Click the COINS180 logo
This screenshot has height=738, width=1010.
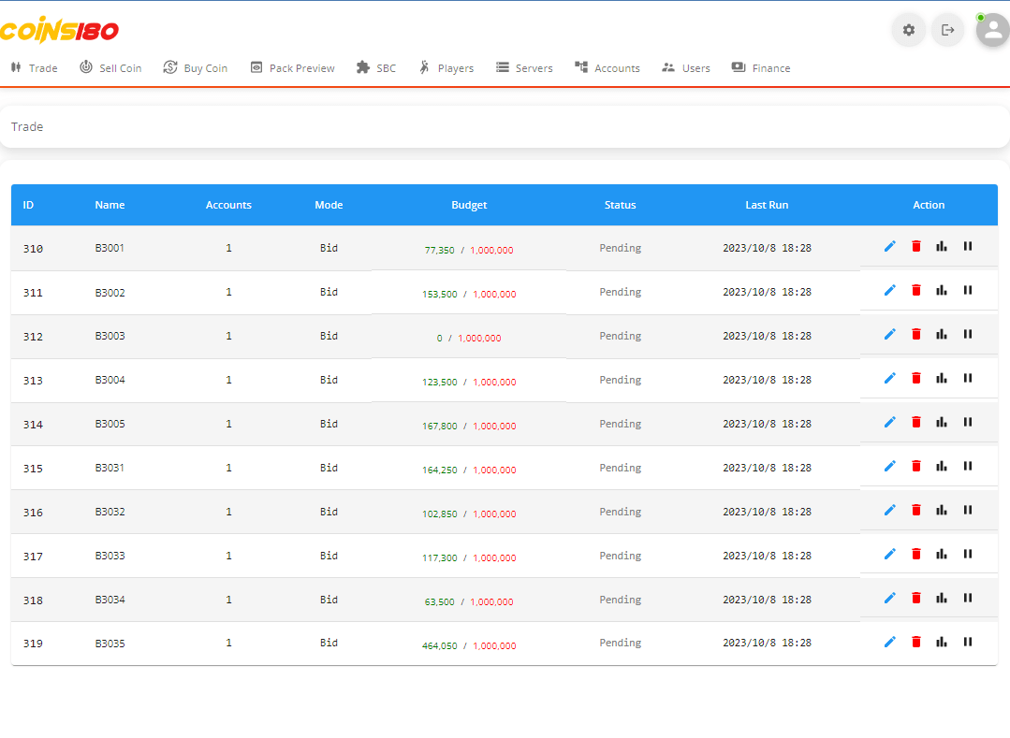coord(58,29)
